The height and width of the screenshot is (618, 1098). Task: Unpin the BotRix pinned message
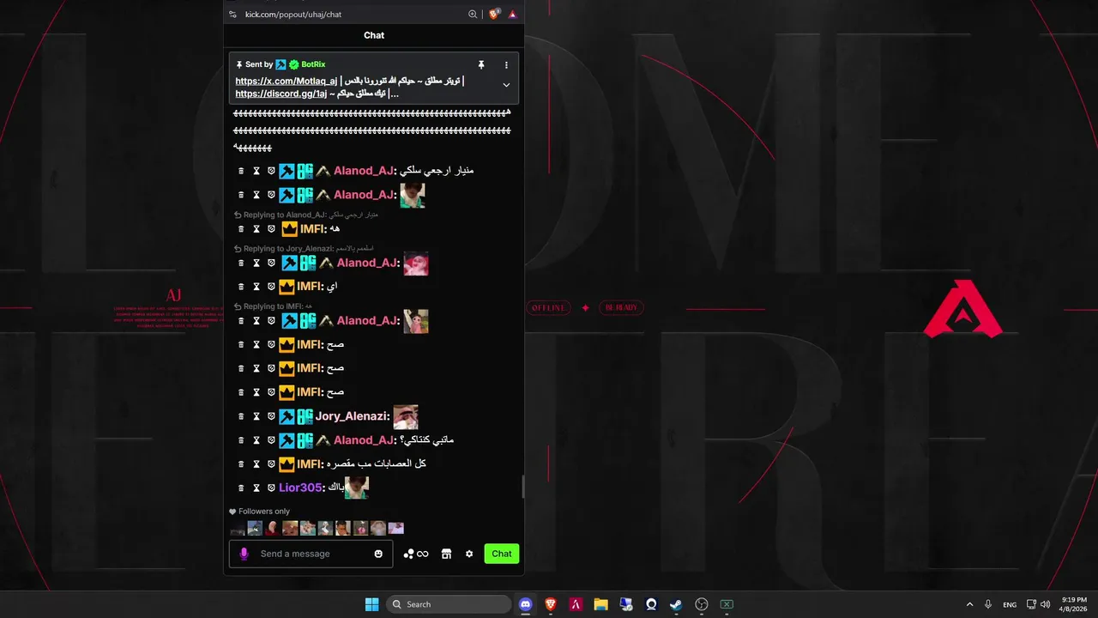point(481,64)
